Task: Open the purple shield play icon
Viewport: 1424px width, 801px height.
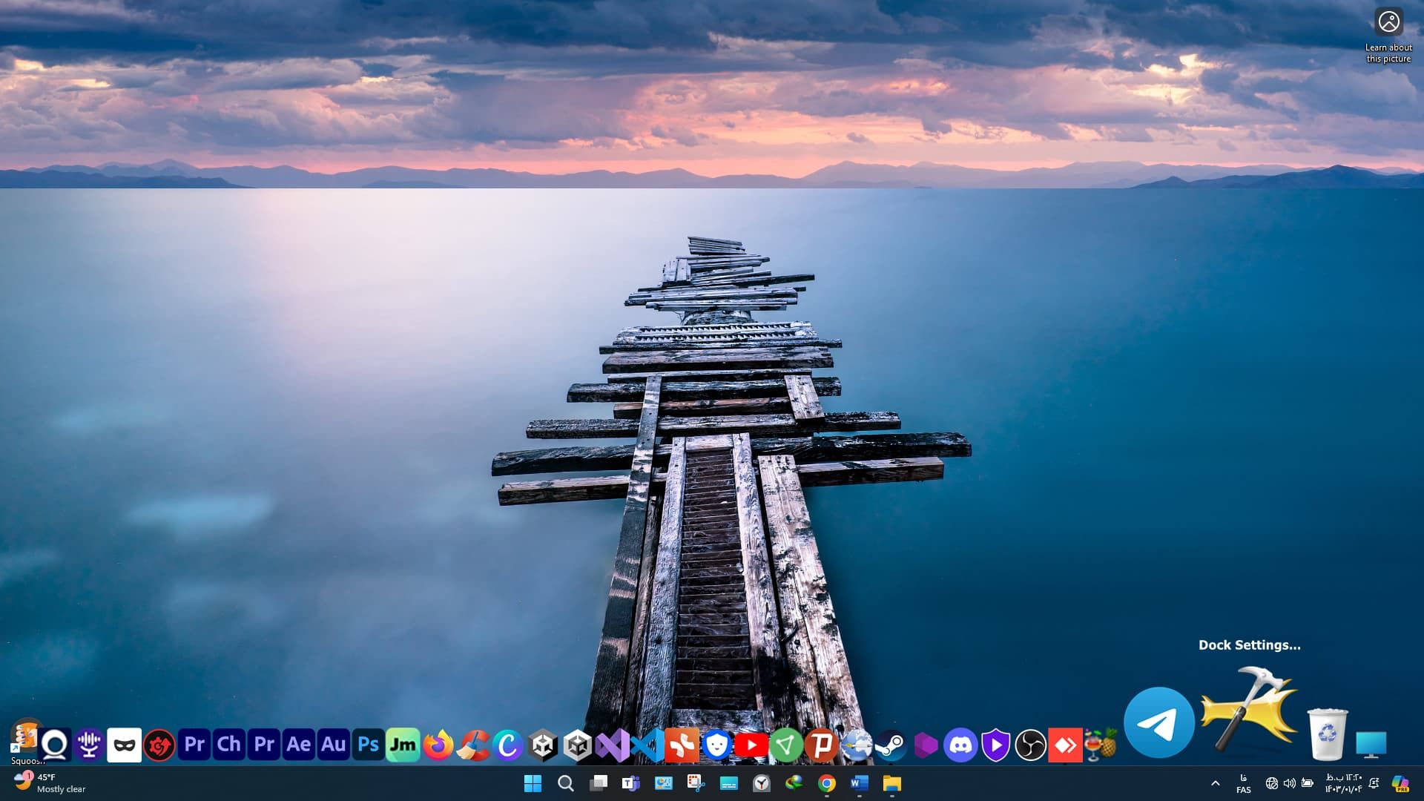Action: (x=995, y=745)
